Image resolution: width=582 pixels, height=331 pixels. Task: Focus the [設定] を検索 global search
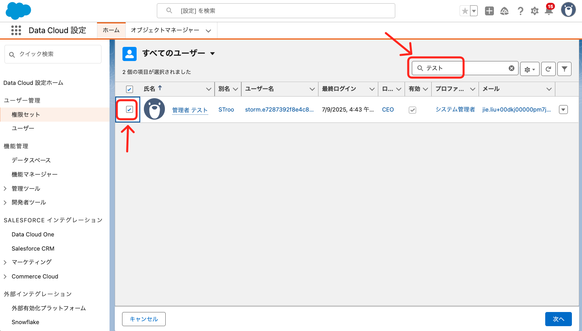[x=276, y=11]
